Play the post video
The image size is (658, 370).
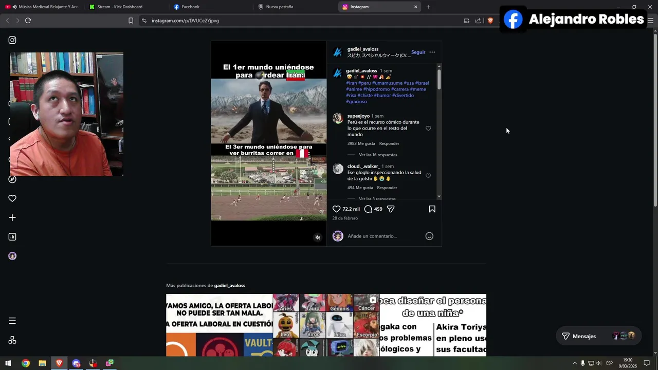click(x=269, y=144)
